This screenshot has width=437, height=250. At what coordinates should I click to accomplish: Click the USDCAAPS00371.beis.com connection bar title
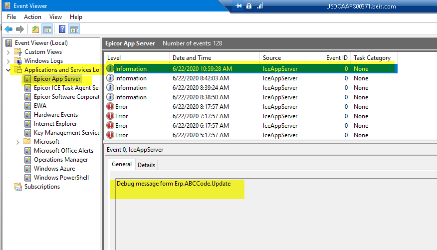[361, 6]
